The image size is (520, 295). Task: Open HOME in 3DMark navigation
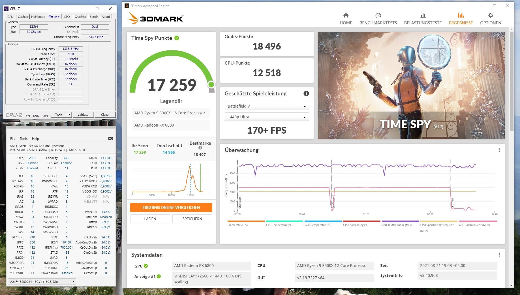tap(346, 19)
